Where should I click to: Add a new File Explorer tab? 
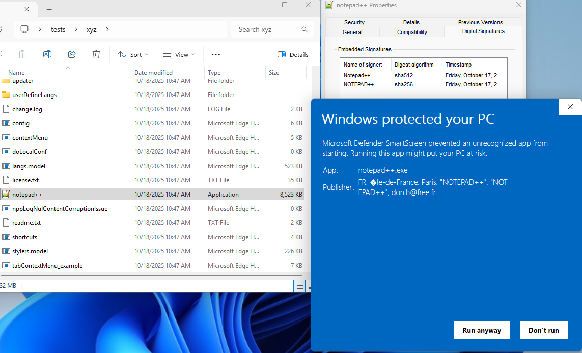[x=49, y=9]
